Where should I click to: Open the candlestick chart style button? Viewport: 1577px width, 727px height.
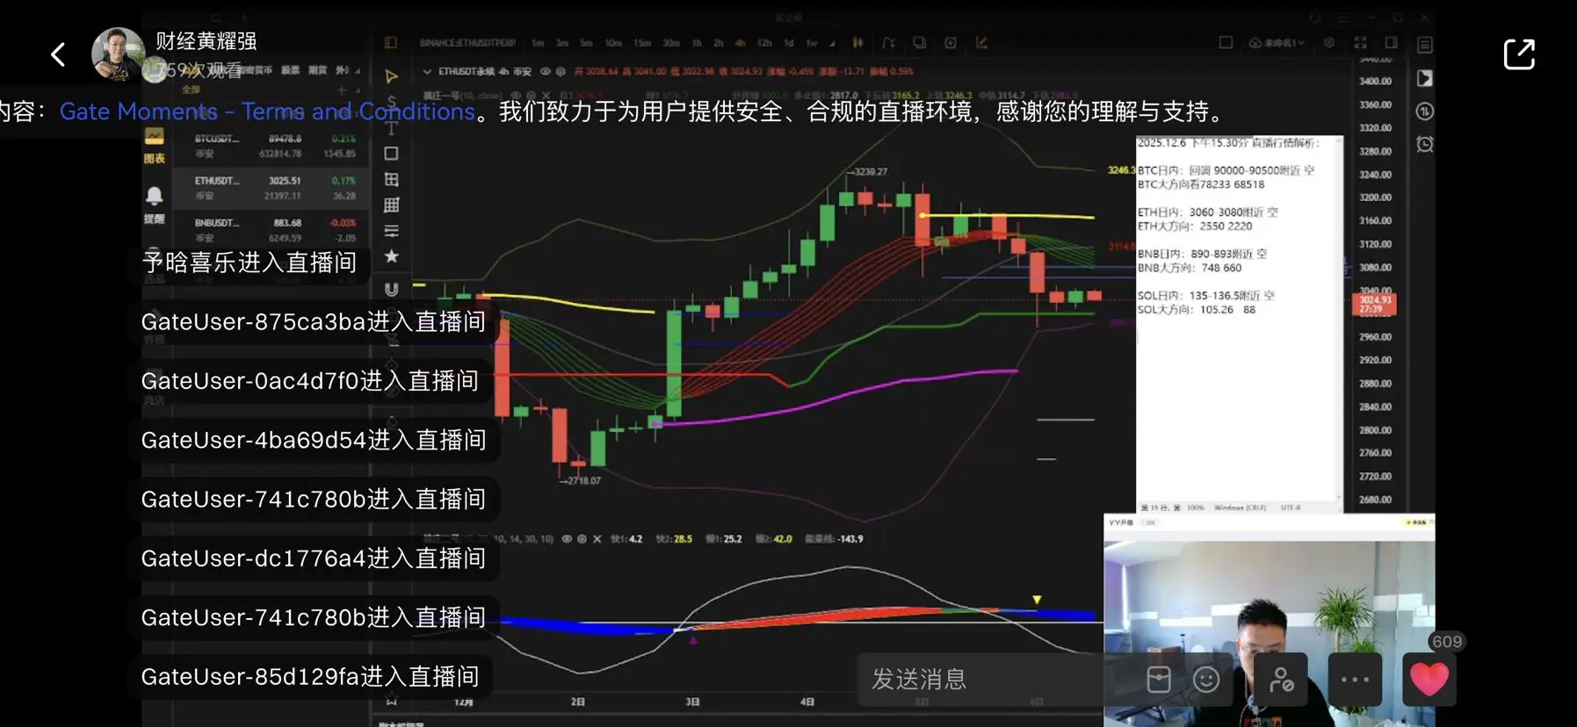tap(857, 42)
